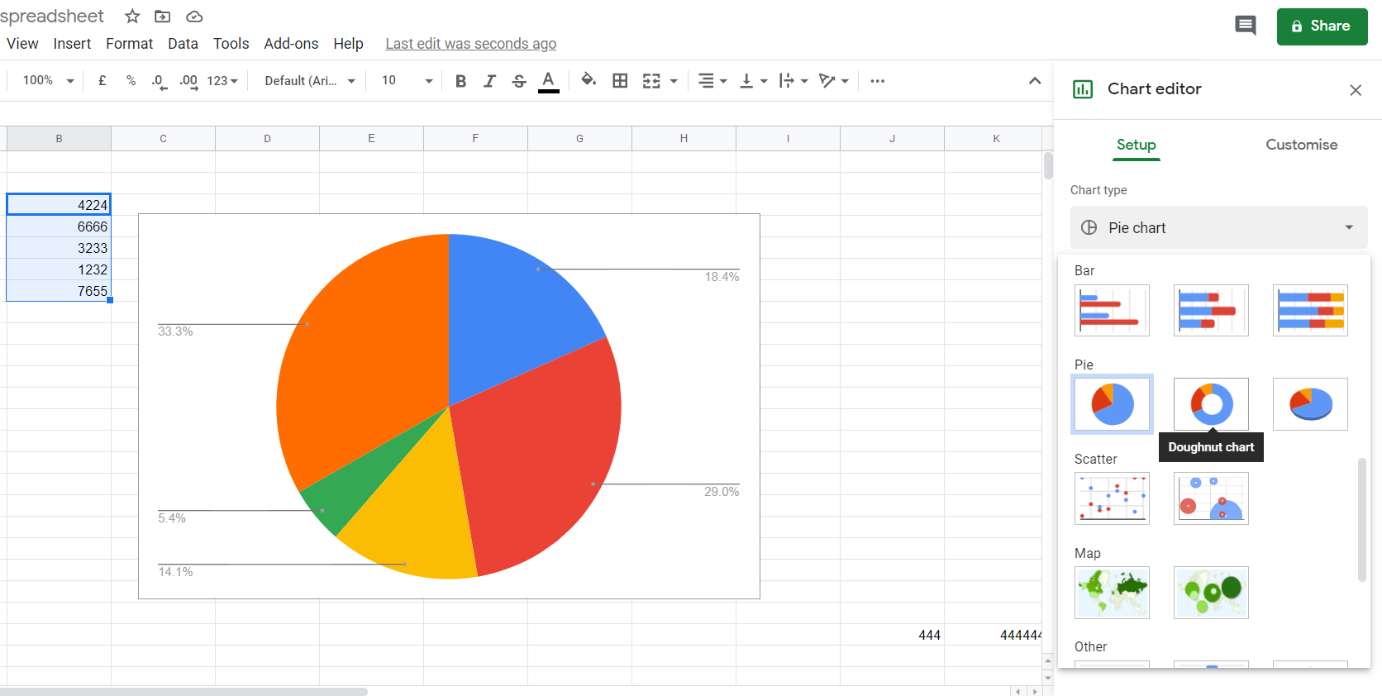The height and width of the screenshot is (696, 1382).
Task: Click the sheet vertical scrollbar thumb
Action: coord(1048,165)
